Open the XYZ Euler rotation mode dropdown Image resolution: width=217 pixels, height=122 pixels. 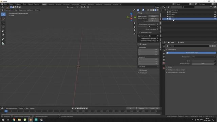[149, 67]
